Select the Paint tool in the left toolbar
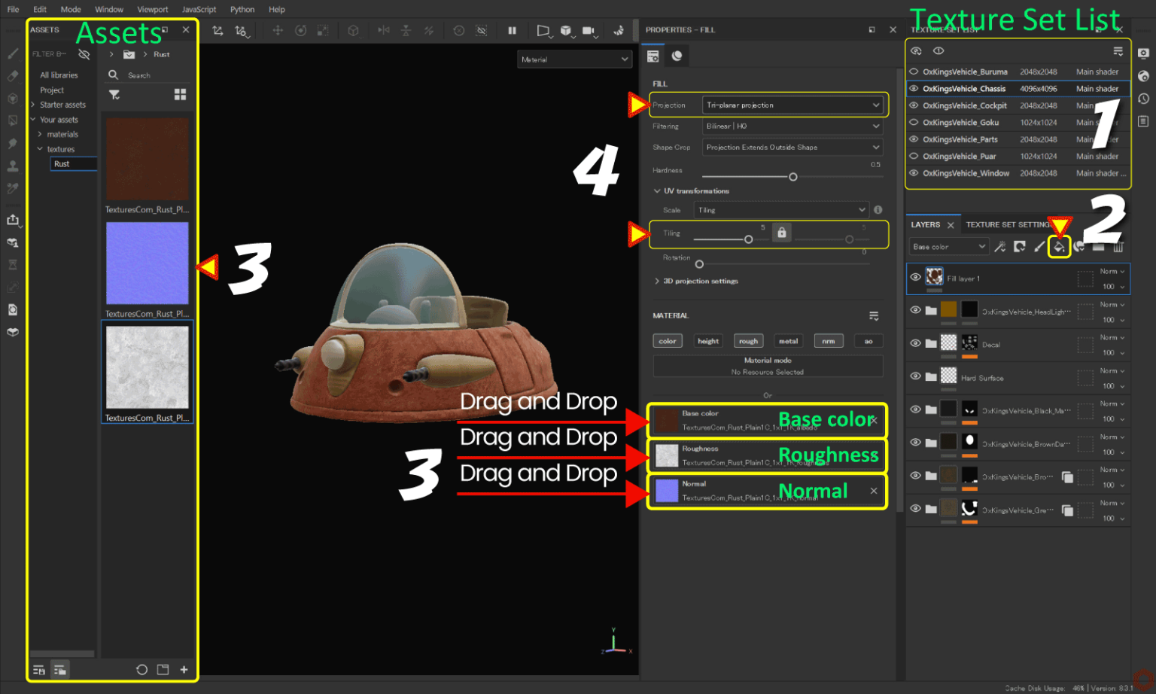1156x694 pixels. tap(12, 53)
